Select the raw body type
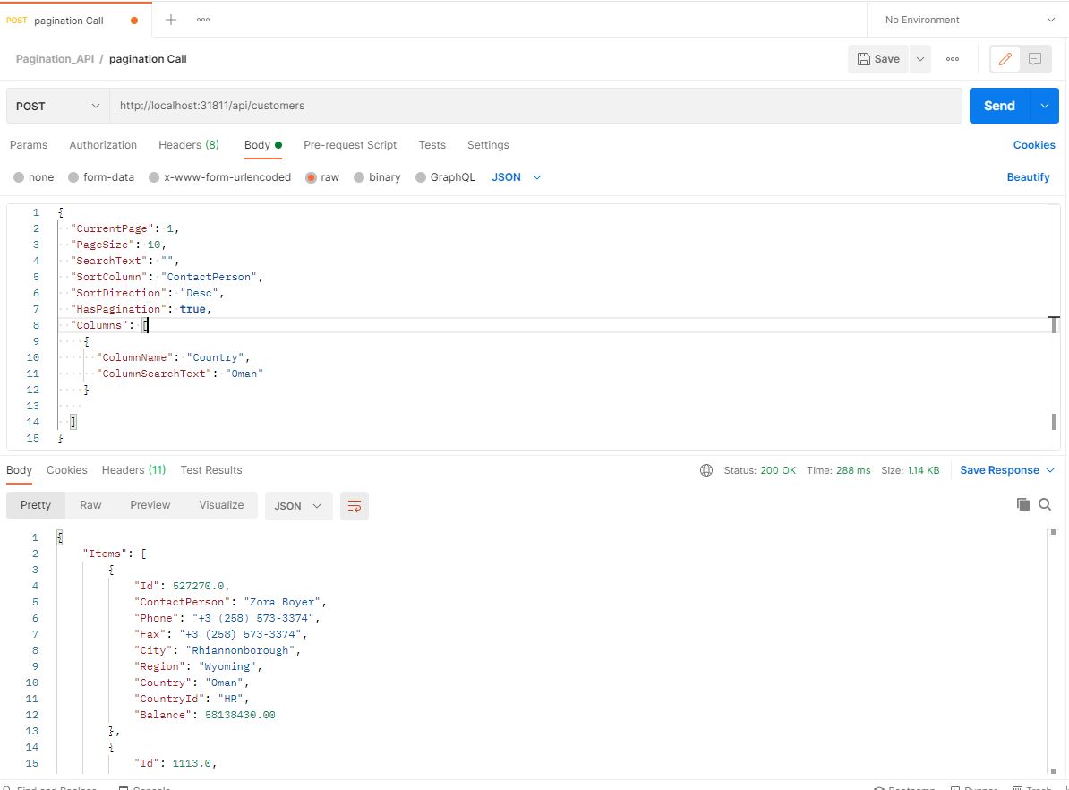The height and width of the screenshot is (790, 1069). coord(321,177)
